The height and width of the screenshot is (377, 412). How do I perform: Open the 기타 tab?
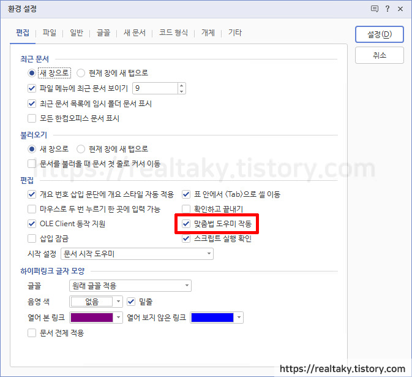(x=235, y=32)
